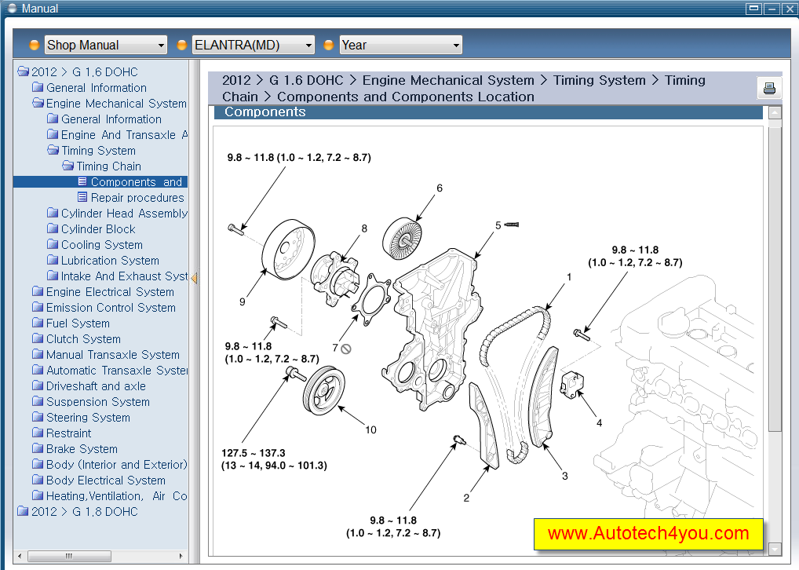Open the Year selection dropdown
799x570 pixels.
point(400,45)
